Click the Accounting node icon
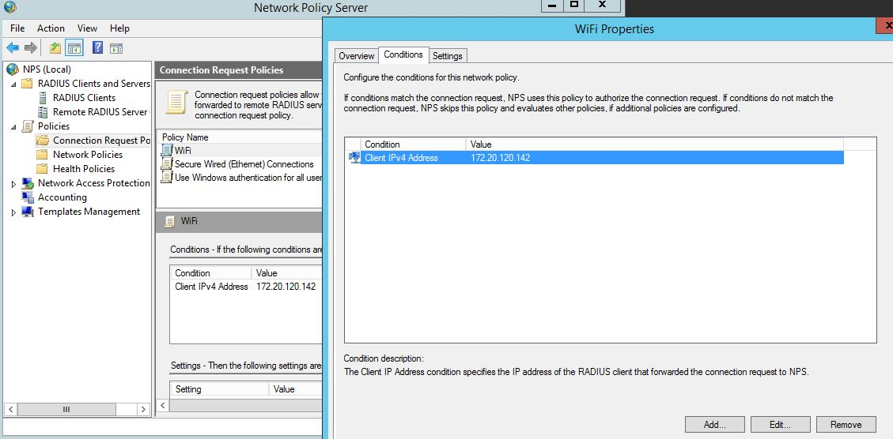Viewport: 893px width, 439px height. pyautogui.click(x=28, y=197)
